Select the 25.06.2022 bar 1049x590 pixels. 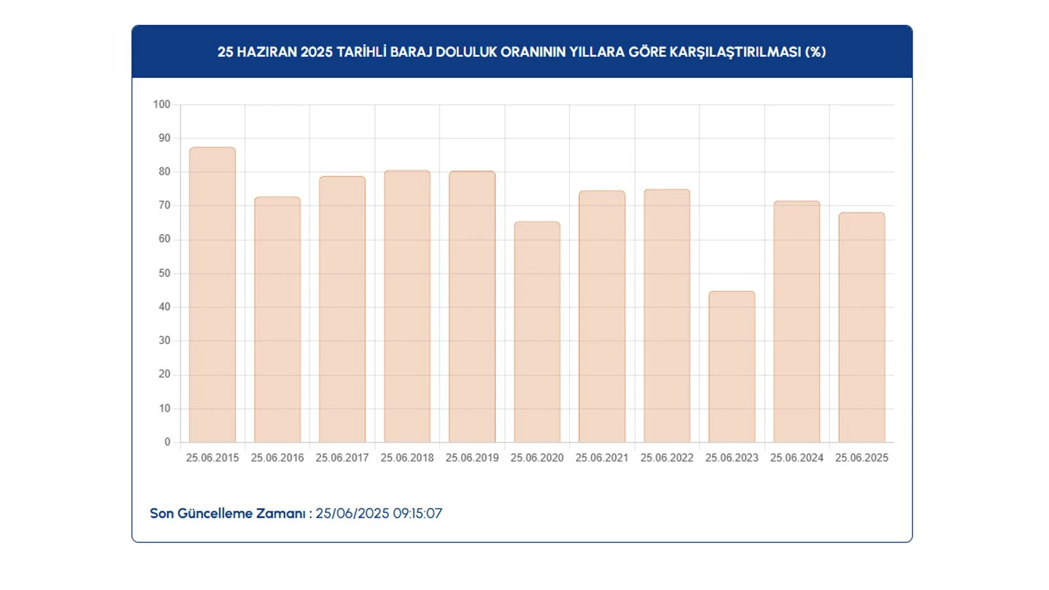(x=667, y=316)
